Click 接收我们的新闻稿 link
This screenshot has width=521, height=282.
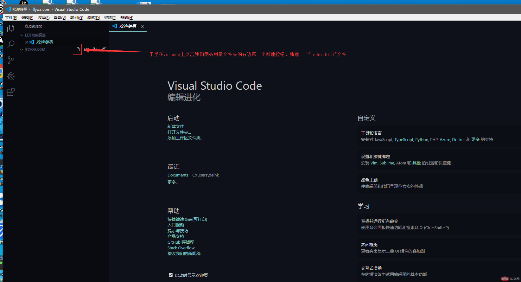(x=184, y=253)
